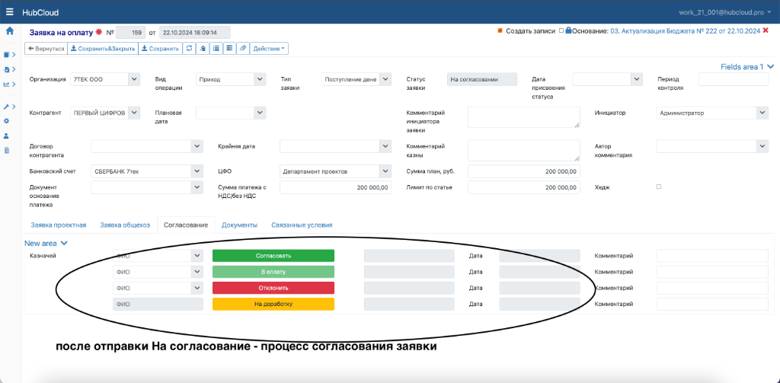Open the user account menu in header
The width and height of the screenshot is (780, 383).
(726, 12)
